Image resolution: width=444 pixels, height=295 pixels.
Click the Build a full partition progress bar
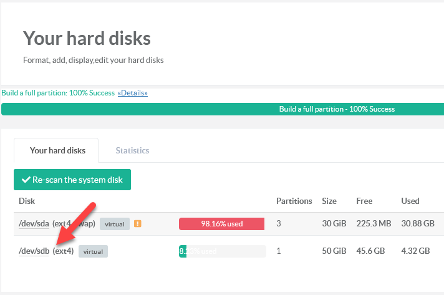tap(223, 109)
